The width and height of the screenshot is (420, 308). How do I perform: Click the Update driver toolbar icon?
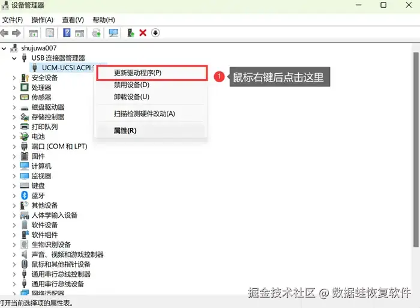click(x=97, y=33)
